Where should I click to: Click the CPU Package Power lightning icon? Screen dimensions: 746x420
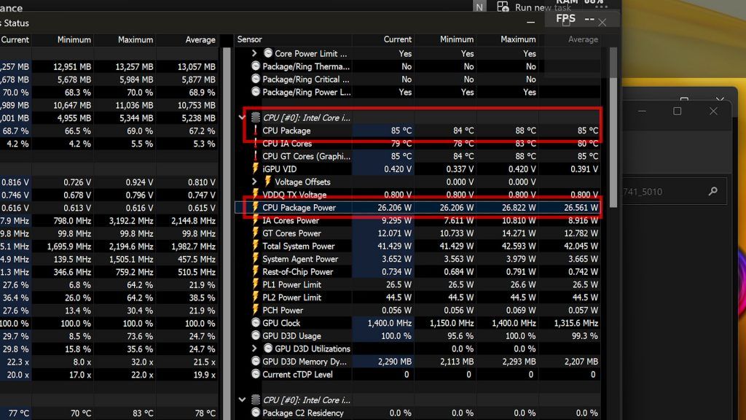pos(256,208)
